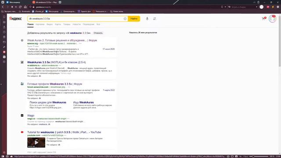Open the ellipsis menu for wago.io result
Screen dimensions: 281x158
tap(68, 118)
